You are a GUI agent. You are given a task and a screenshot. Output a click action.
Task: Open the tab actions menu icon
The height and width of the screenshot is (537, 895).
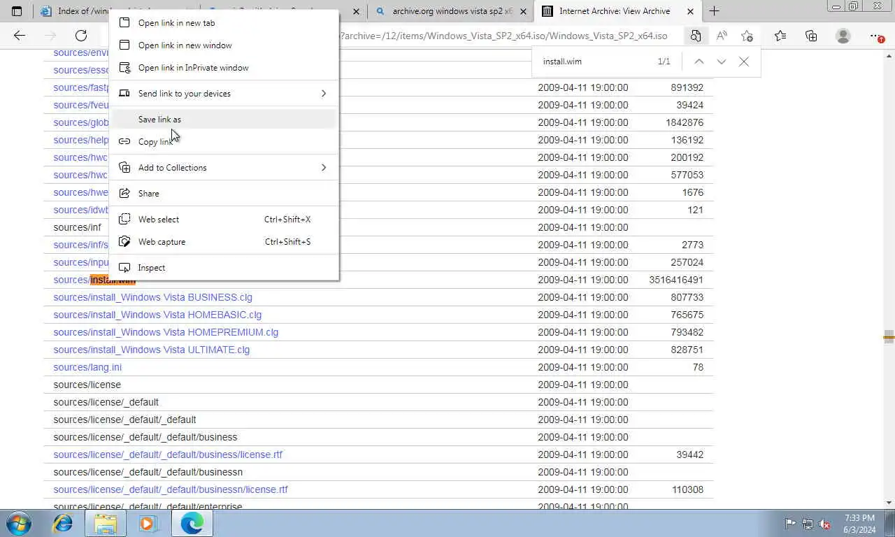17,11
